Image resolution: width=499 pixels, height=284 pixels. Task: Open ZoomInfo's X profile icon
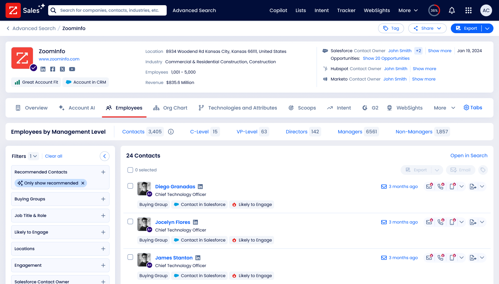[x=62, y=69]
